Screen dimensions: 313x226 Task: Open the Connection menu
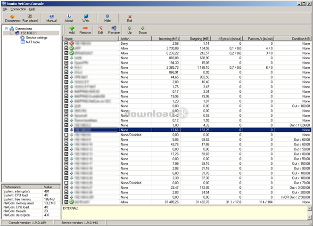click(18, 9)
